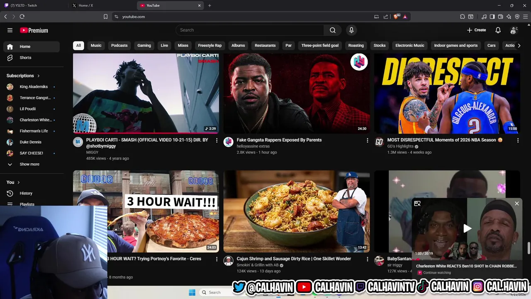Image resolution: width=531 pixels, height=299 pixels.
Task: Click the Brave Rewards triangle icon
Action: 404,17
